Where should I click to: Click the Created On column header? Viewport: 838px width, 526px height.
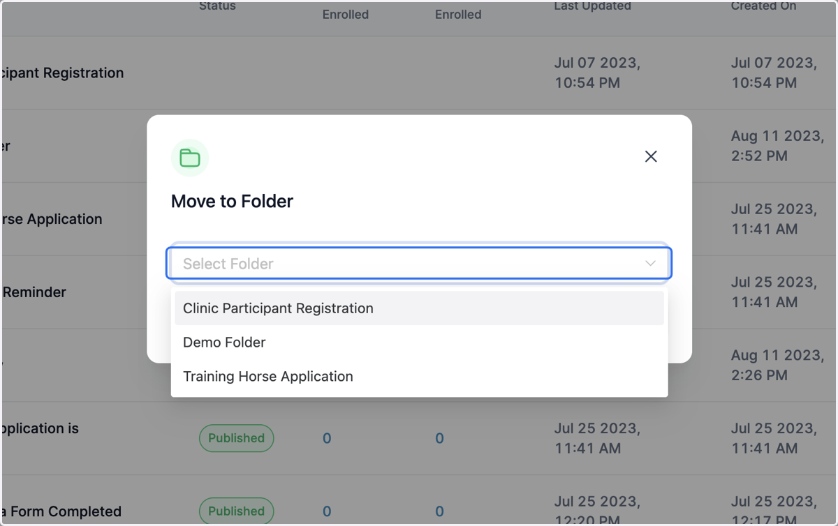(763, 6)
